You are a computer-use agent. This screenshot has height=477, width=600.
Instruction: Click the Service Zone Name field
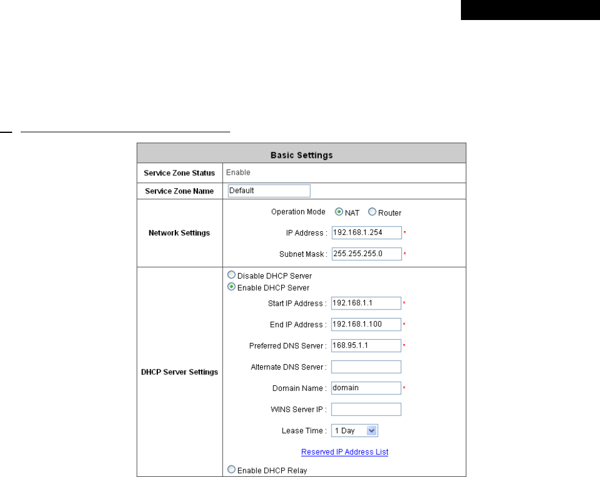(x=269, y=191)
